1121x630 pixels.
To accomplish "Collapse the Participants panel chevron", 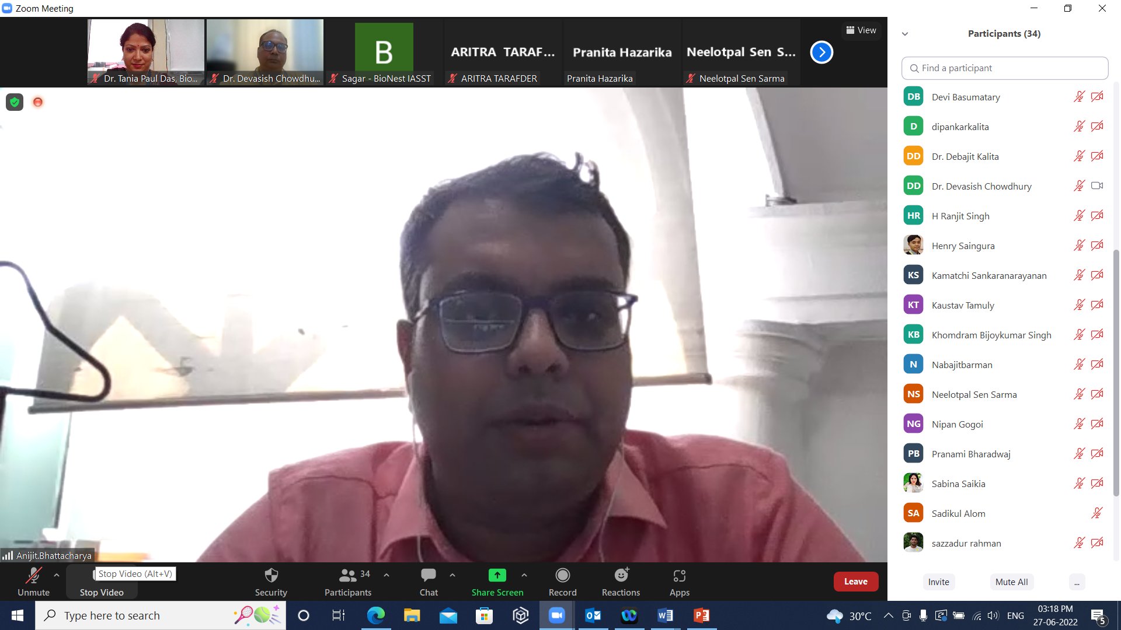I will 905,34.
